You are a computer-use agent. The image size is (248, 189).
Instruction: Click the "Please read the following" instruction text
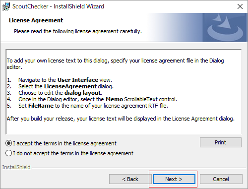click(x=78, y=31)
